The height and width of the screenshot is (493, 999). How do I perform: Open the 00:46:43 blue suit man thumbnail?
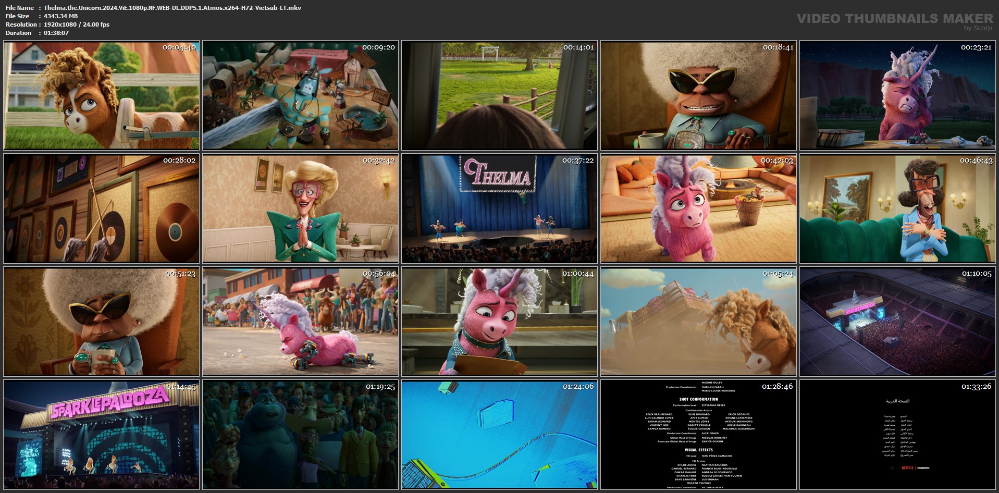(x=897, y=208)
